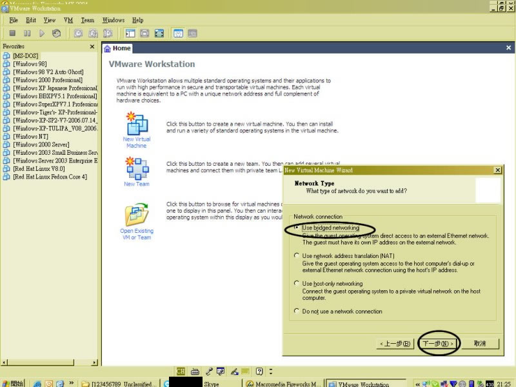Image resolution: width=516 pixels, height=387 pixels.
Task: Click the Power Off stop toolbar icon
Action: pyautogui.click(x=12, y=34)
